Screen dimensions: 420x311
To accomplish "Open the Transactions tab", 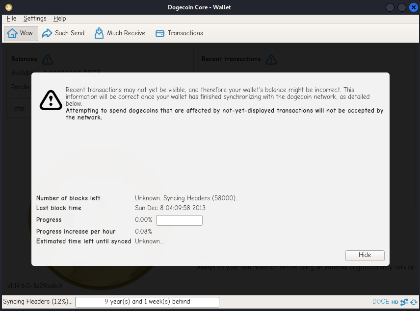I will click(x=179, y=33).
